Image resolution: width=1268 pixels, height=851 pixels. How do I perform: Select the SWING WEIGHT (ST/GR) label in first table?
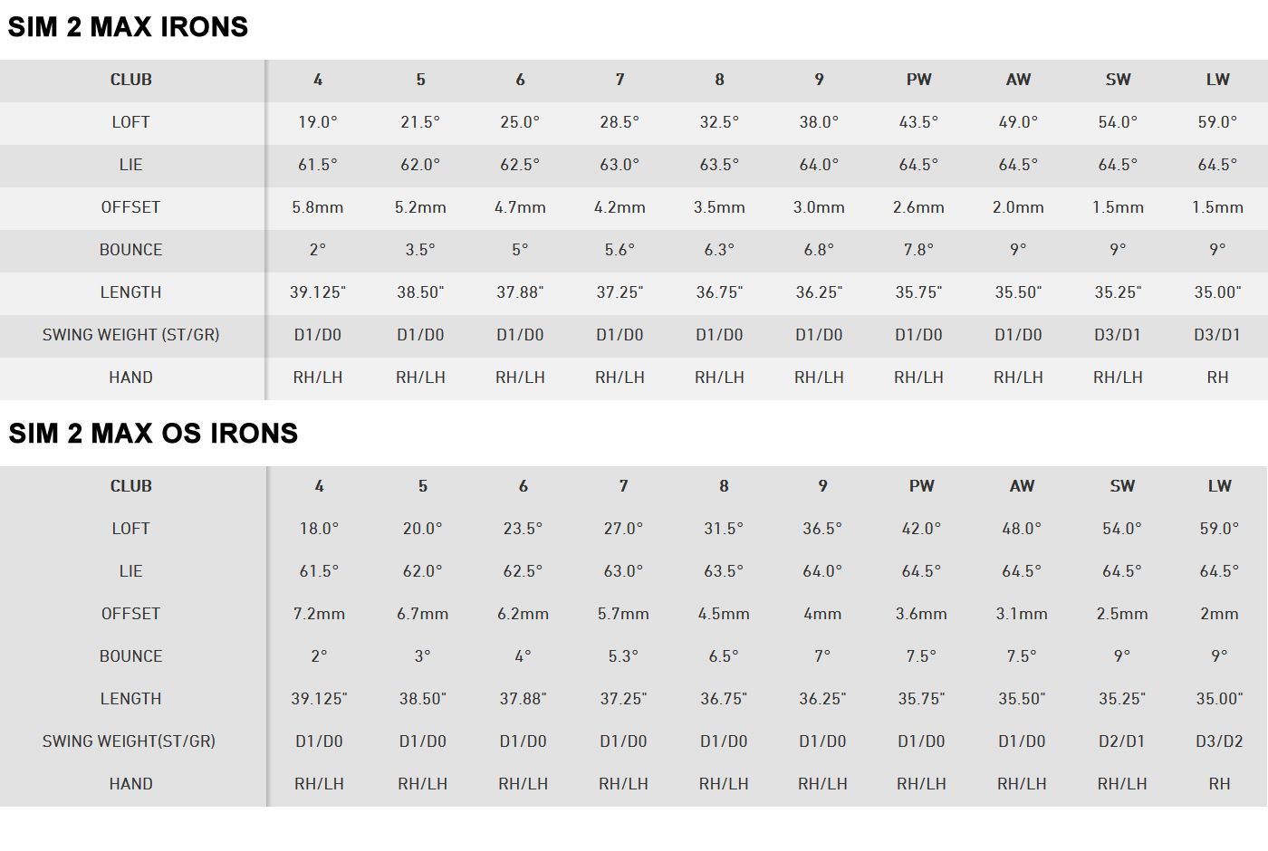point(130,335)
